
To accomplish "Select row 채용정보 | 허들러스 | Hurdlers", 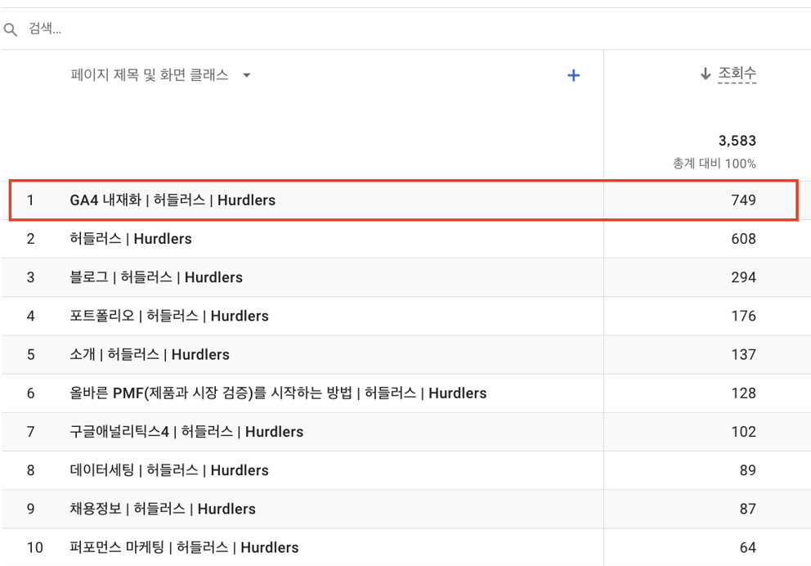I will (405, 509).
